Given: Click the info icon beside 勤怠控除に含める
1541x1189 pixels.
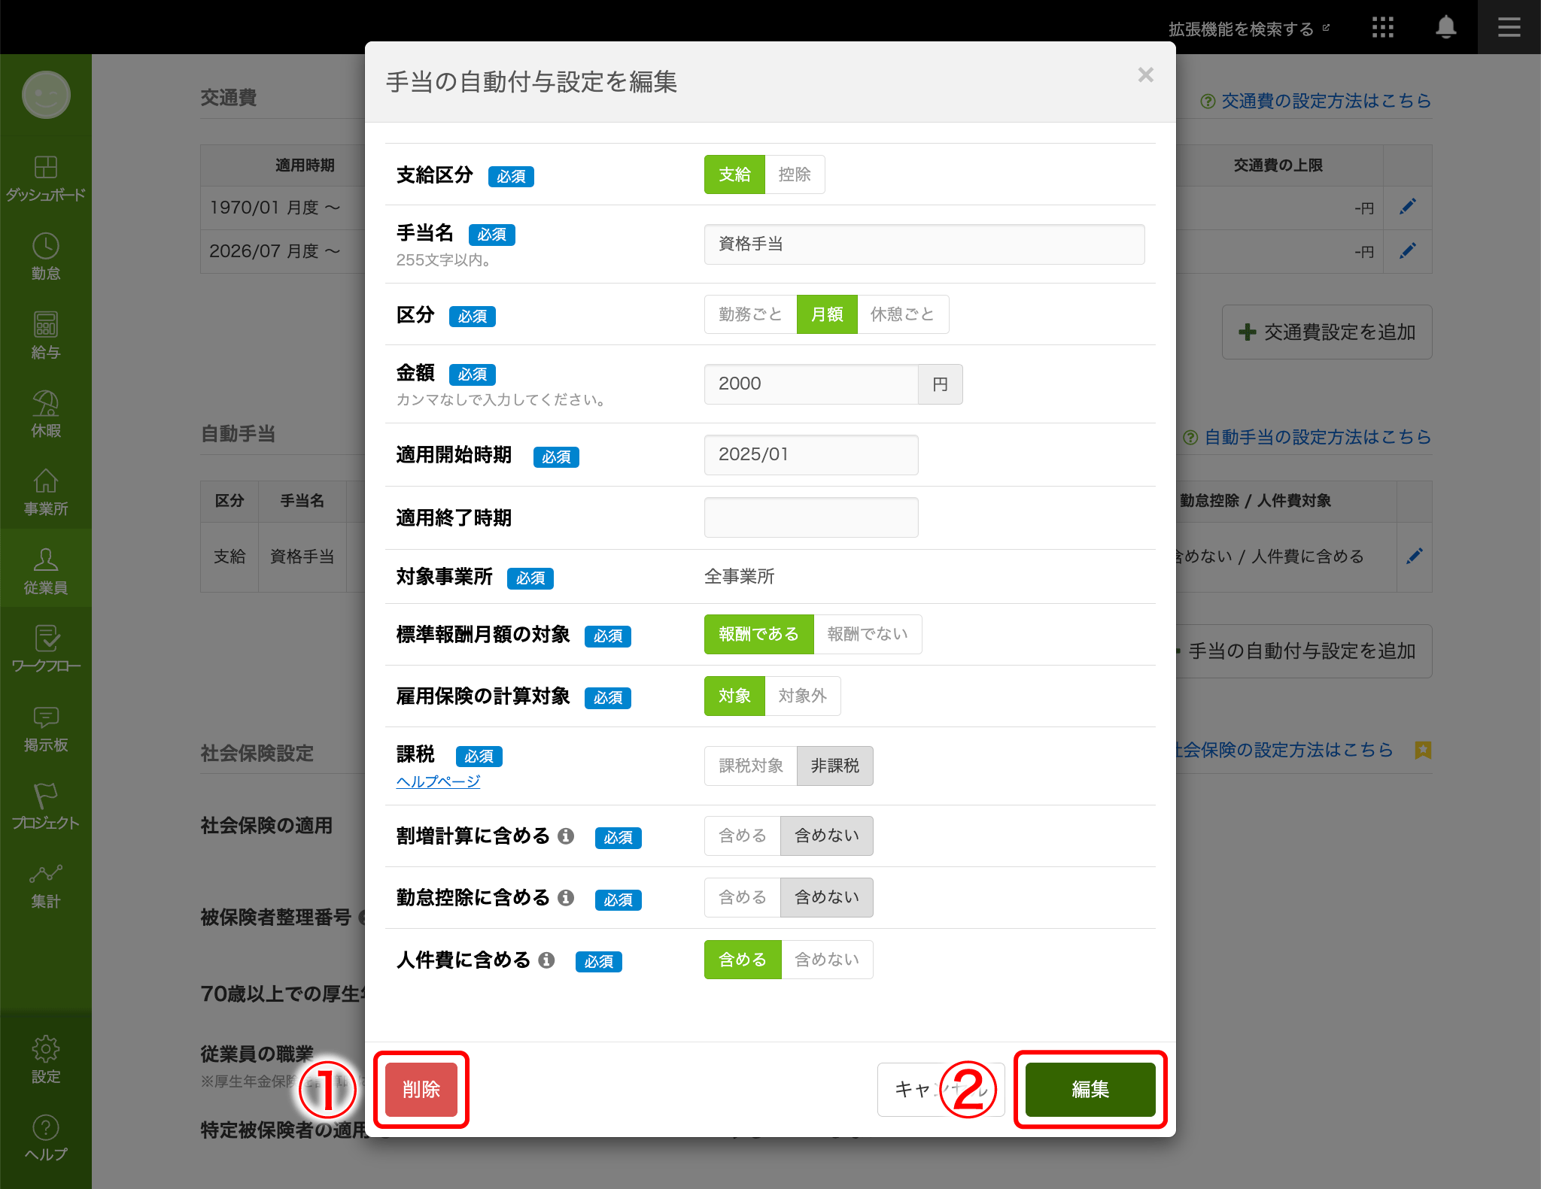Looking at the screenshot, I should 566,897.
